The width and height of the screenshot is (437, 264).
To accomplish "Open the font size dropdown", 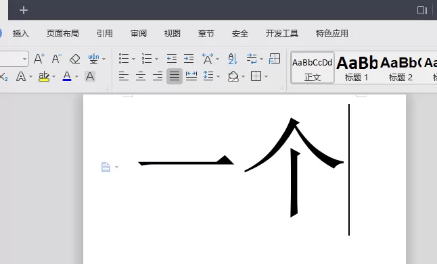I will click(x=24, y=59).
